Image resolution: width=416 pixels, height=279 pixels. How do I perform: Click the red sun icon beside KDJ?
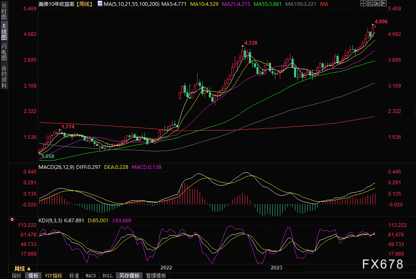(x=12, y=219)
